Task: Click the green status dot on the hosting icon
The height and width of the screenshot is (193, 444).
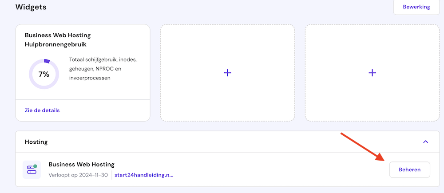Action: pyautogui.click(x=35, y=166)
